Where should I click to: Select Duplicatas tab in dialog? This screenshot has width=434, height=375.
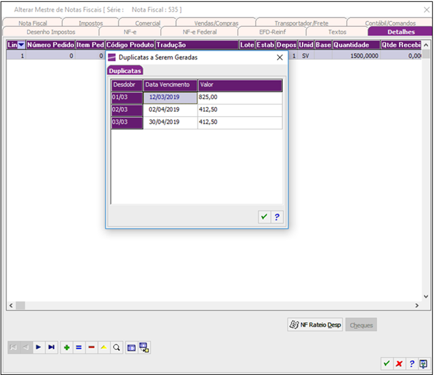click(x=125, y=71)
